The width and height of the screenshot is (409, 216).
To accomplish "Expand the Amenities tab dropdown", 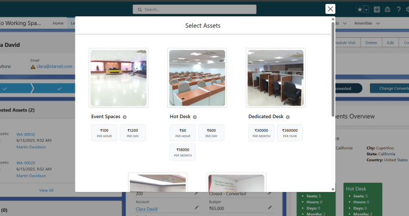I will pyautogui.click(x=377, y=23).
